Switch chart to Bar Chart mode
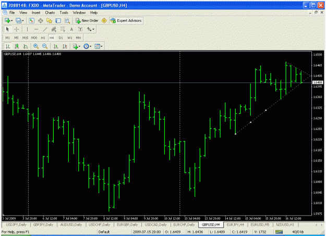Viewport: 326px width, 236px height. [x=8, y=46]
